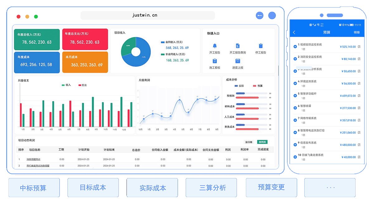Expand the 信息发布系统 budget item
The image size is (374, 199).
[295, 145]
